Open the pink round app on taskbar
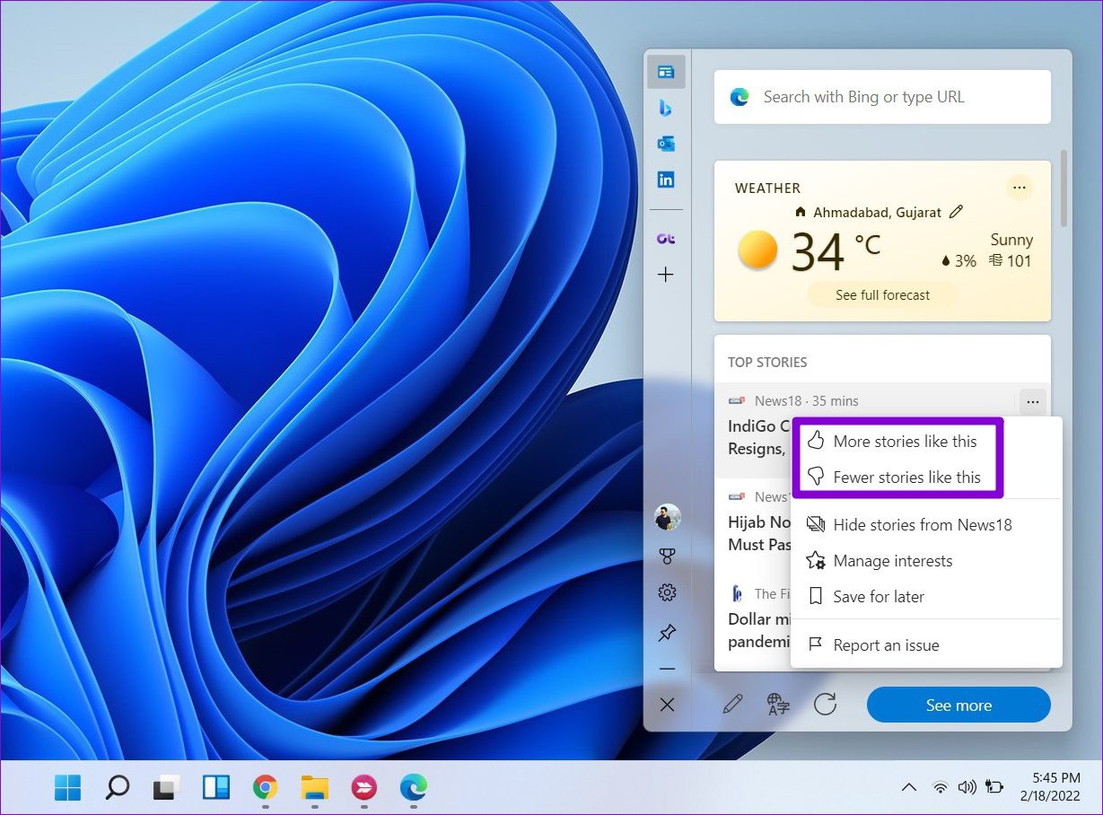This screenshot has height=815, width=1103. pos(363,787)
